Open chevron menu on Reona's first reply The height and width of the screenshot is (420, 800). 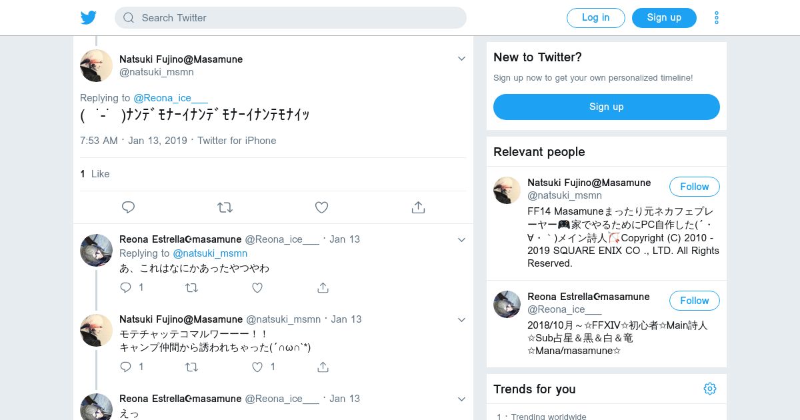click(x=461, y=239)
